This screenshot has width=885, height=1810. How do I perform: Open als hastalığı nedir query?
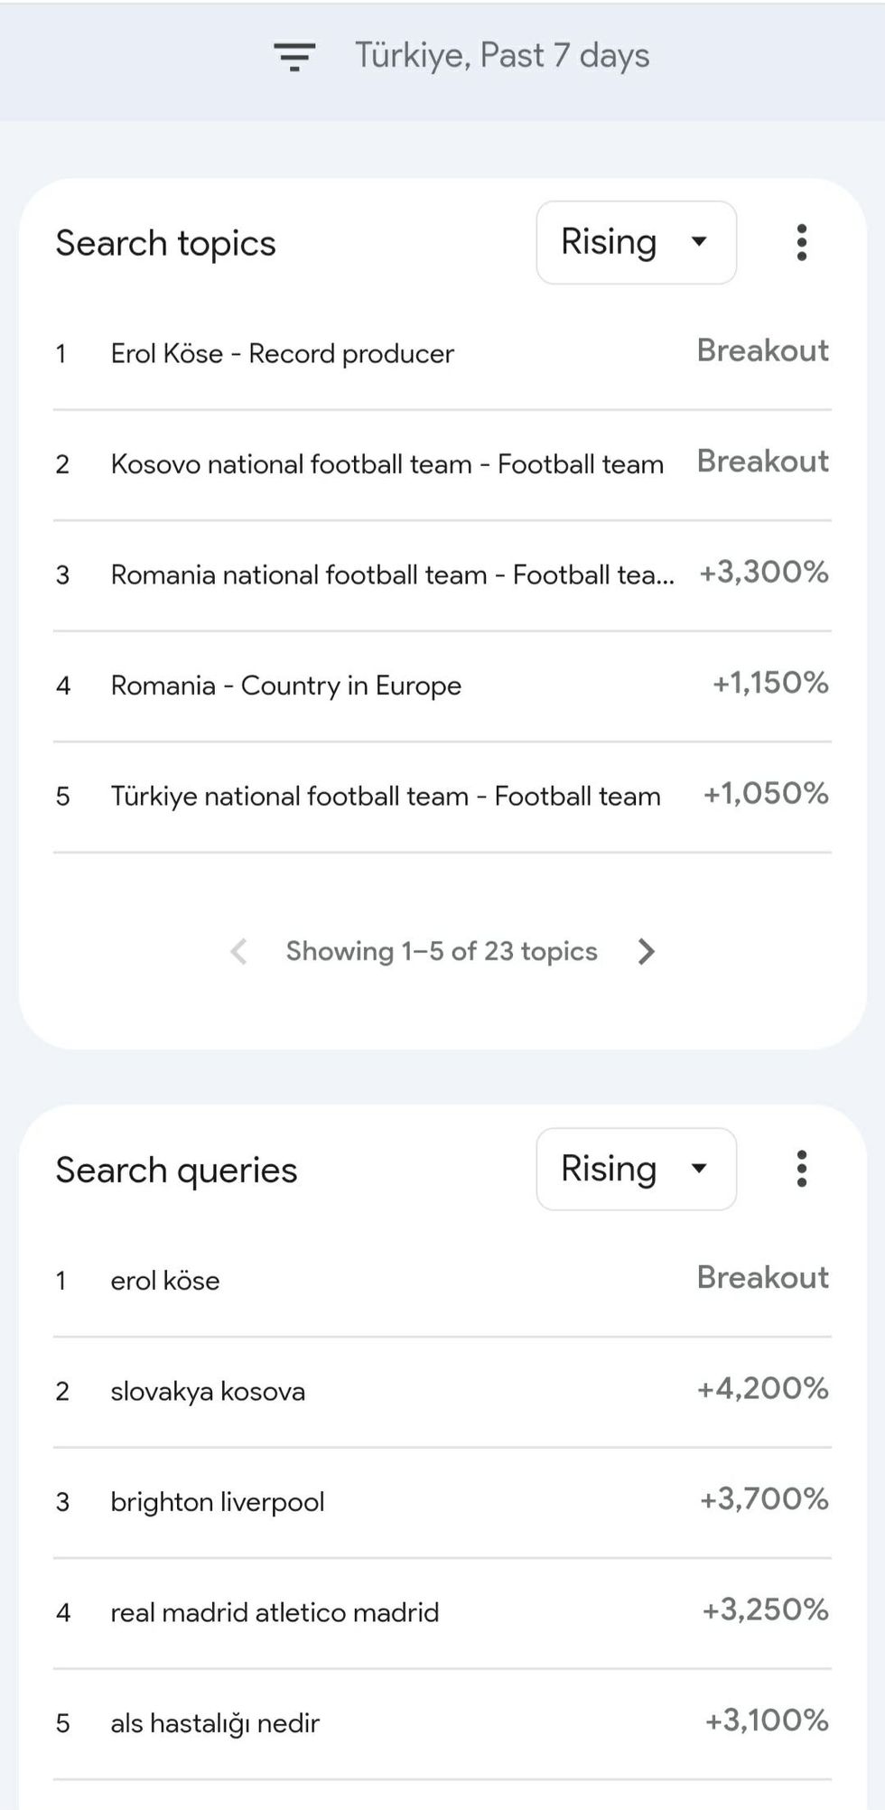[x=215, y=1723]
